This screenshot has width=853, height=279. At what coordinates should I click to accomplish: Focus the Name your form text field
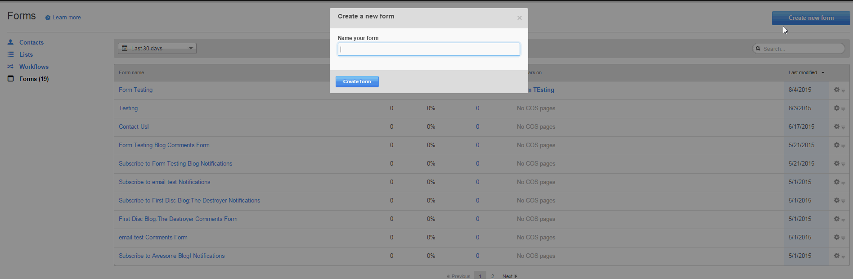point(429,49)
